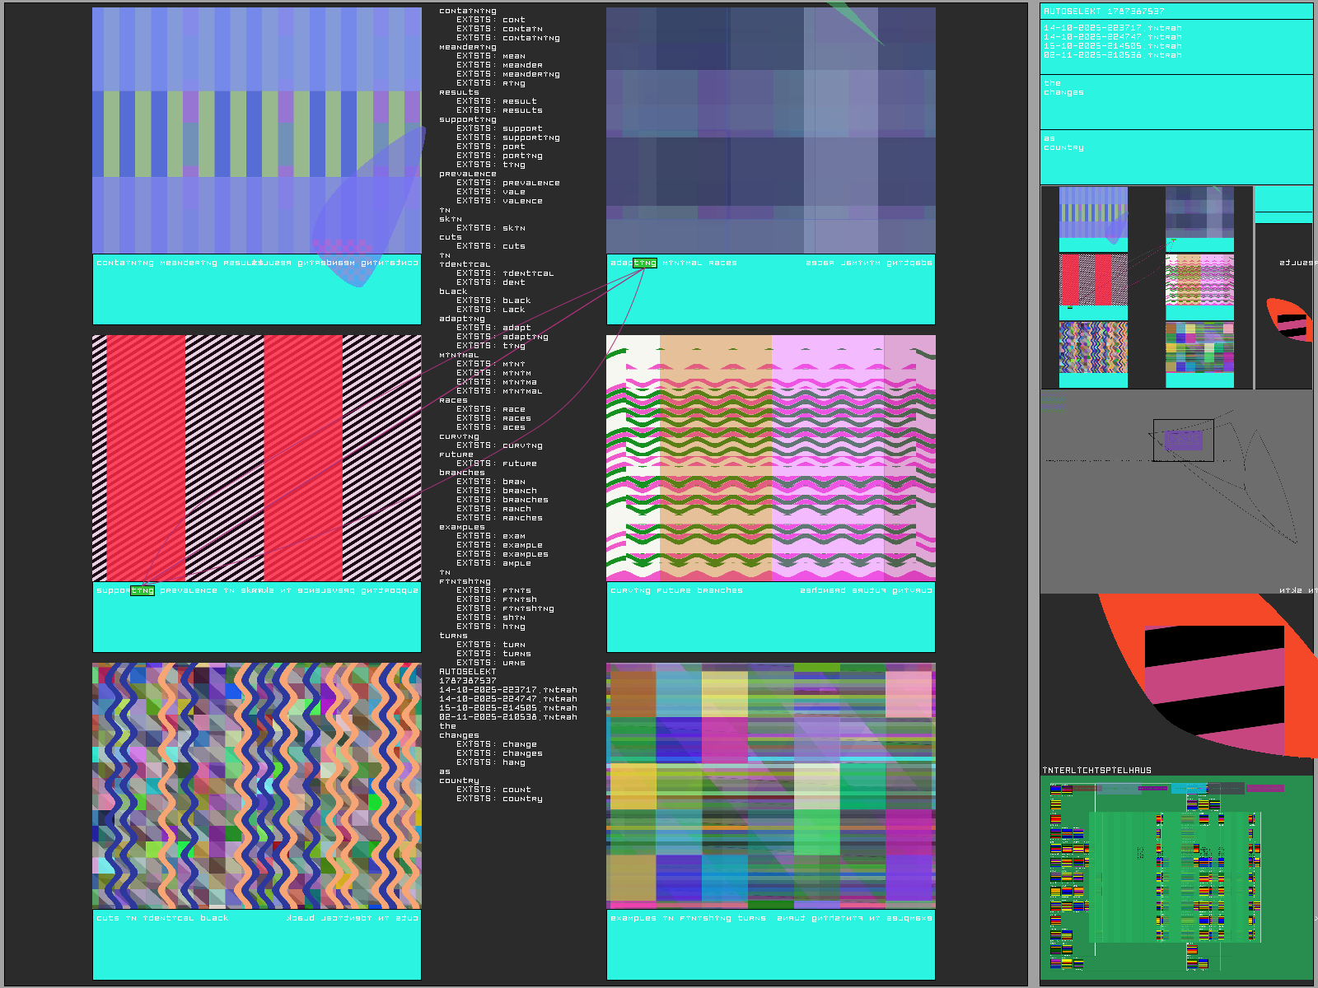This screenshot has height=988, width=1318.
Task: Select the 02-11-2025-210538 entry
Action: [1112, 55]
